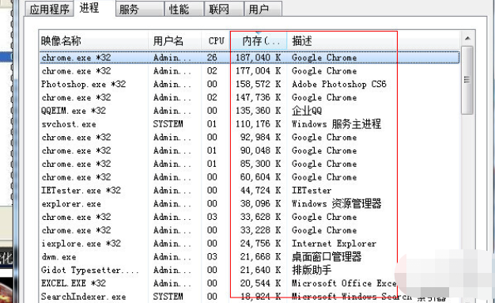Select chrome.exe row using 177,004 K
The width and height of the screenshot is (495, 303).
point(249,70)
